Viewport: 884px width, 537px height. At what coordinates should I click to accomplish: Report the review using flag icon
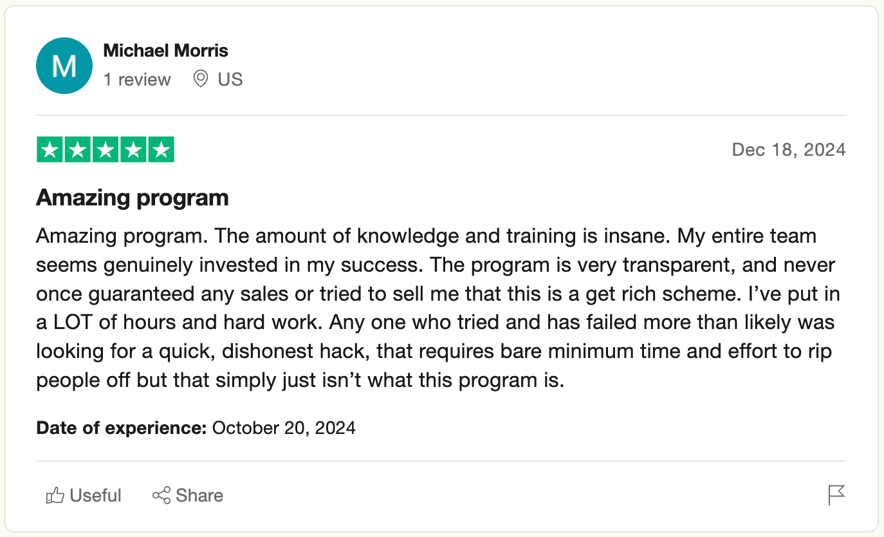(836, 495)
